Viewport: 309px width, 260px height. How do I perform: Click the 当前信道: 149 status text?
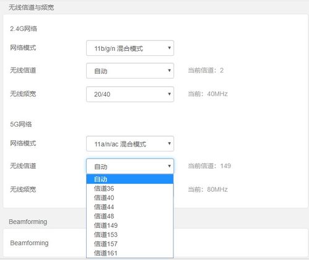(x=209, y=166)
